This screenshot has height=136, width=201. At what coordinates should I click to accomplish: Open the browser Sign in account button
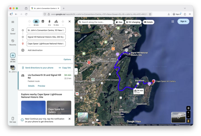(x=177, y=14)
